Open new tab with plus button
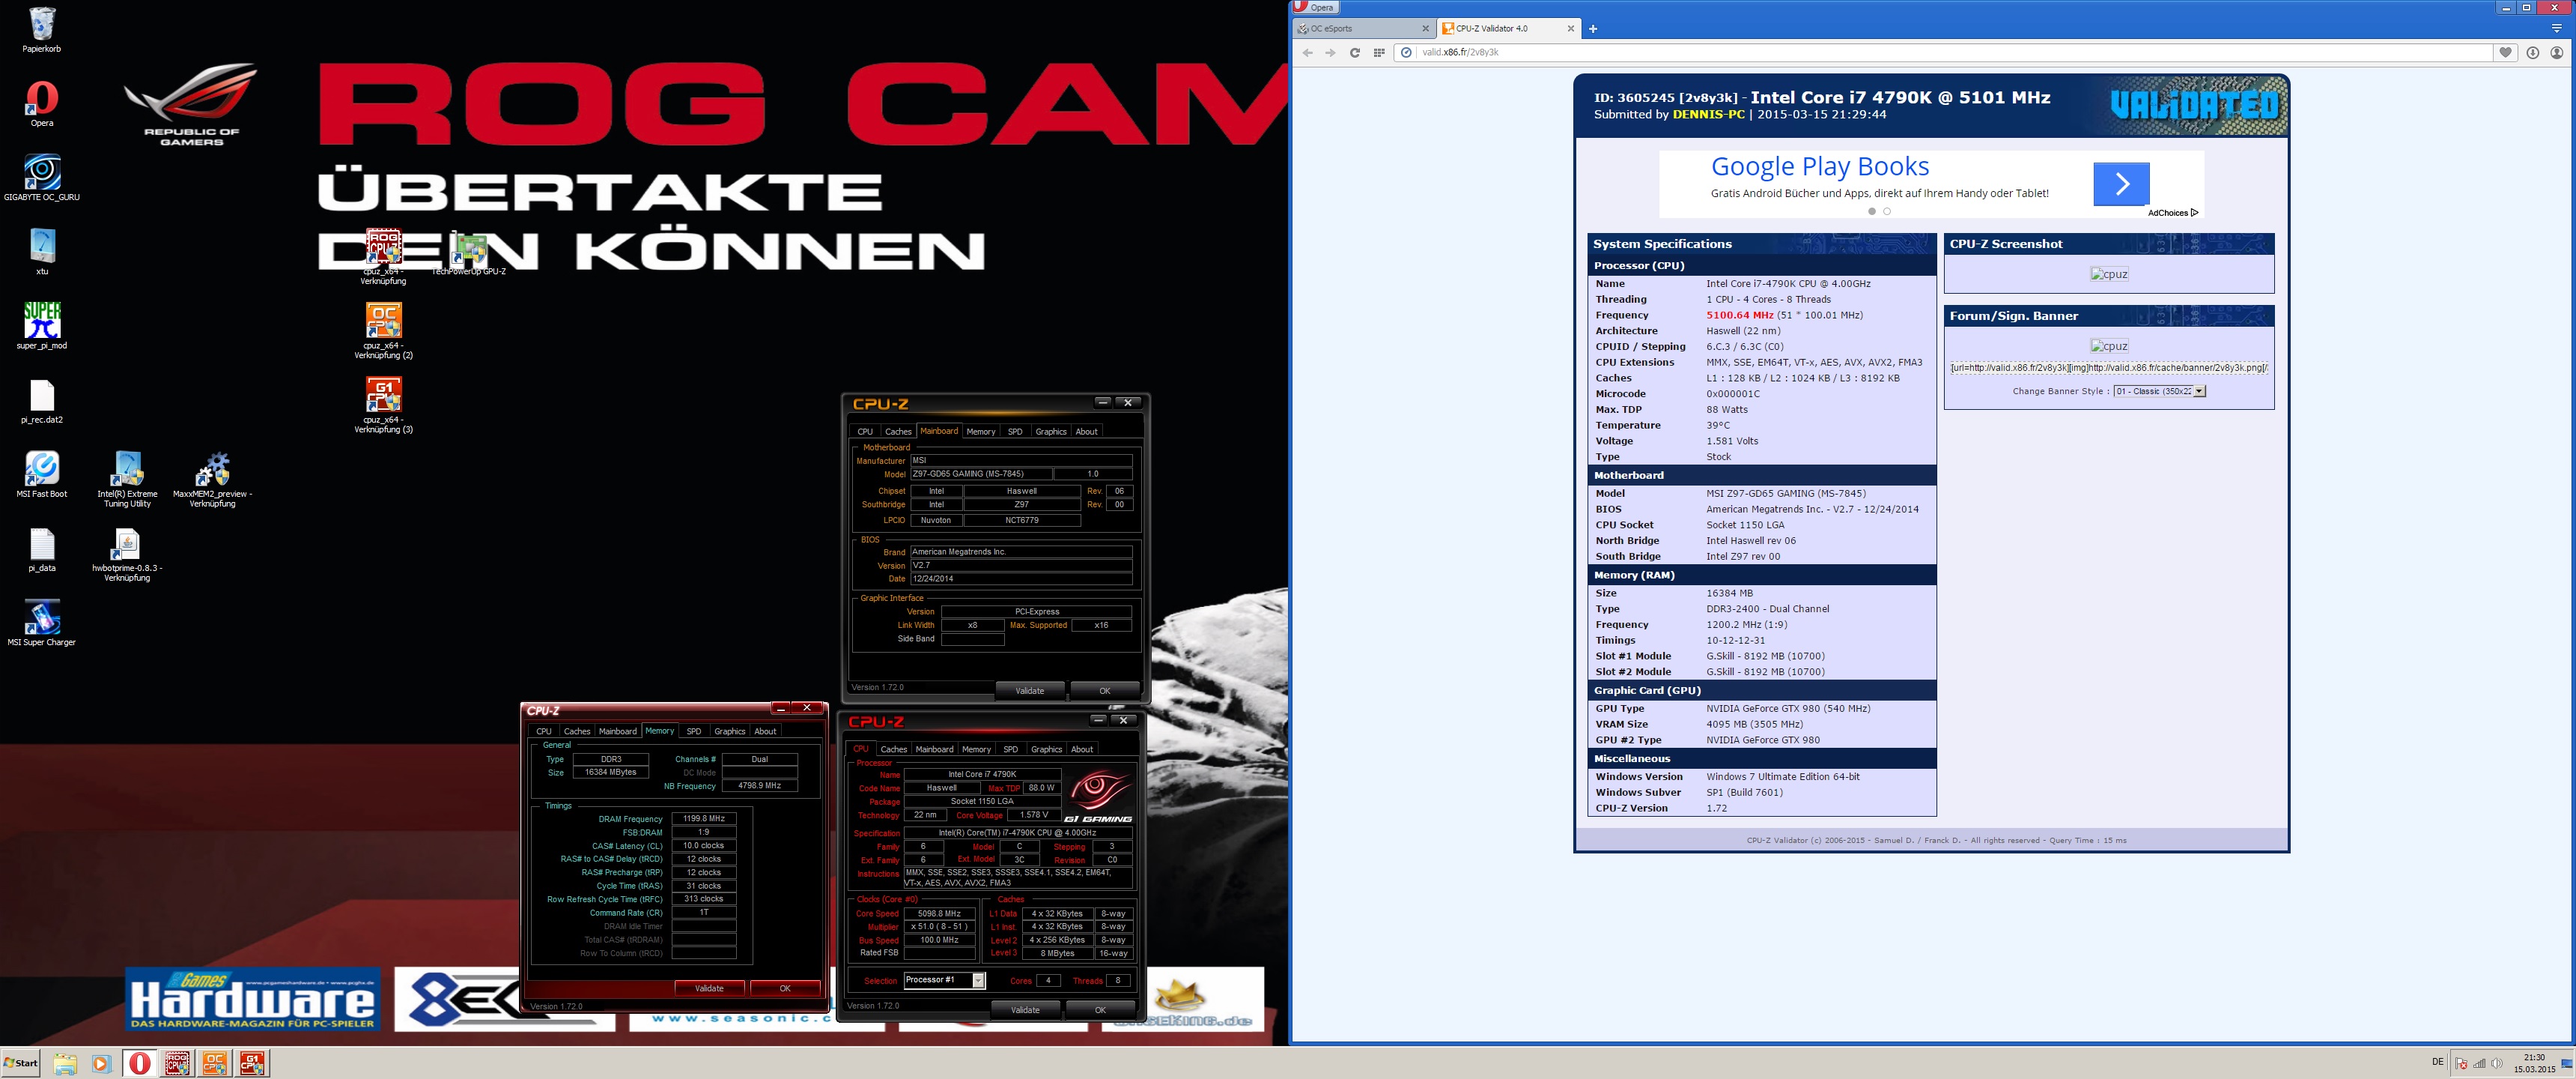The width and height of the screenshot is (2576, 1079). pyautogui.click(x=1593, y=29)
